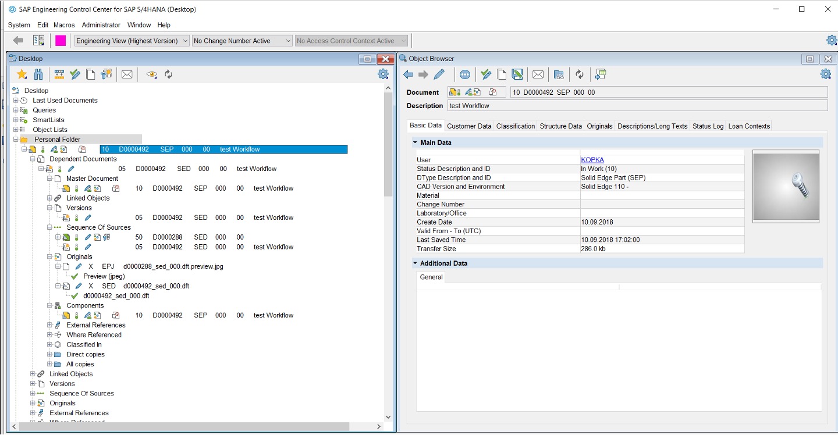The height and width of the screenshot is (435, 838).
Task: Open the Edit menu
Action: point(43,25)
